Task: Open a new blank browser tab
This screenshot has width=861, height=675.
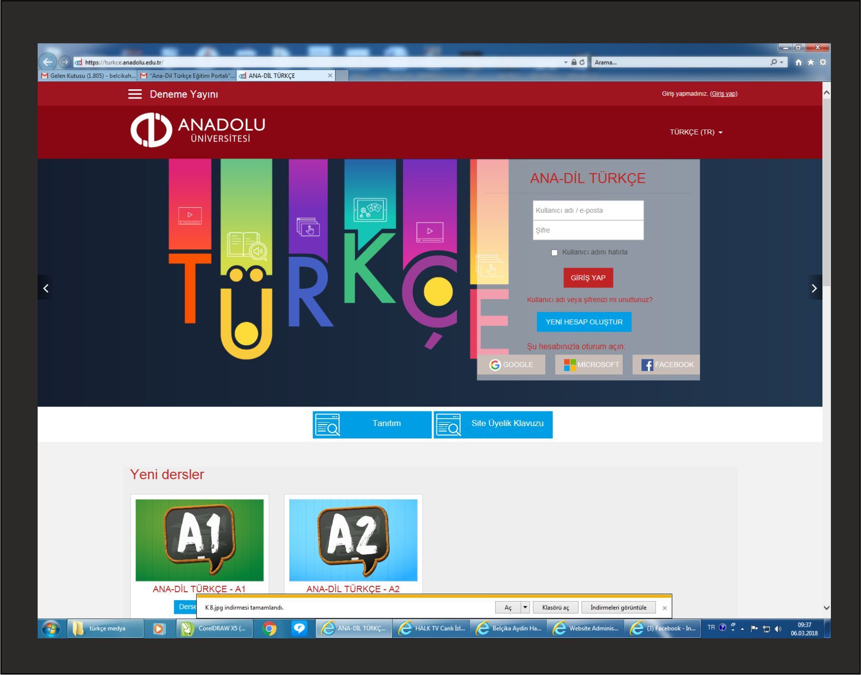Action: [x=342, y=76]
